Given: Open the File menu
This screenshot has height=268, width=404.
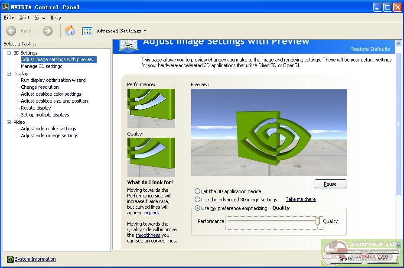Looking at the screenshot, I should 9,17.
